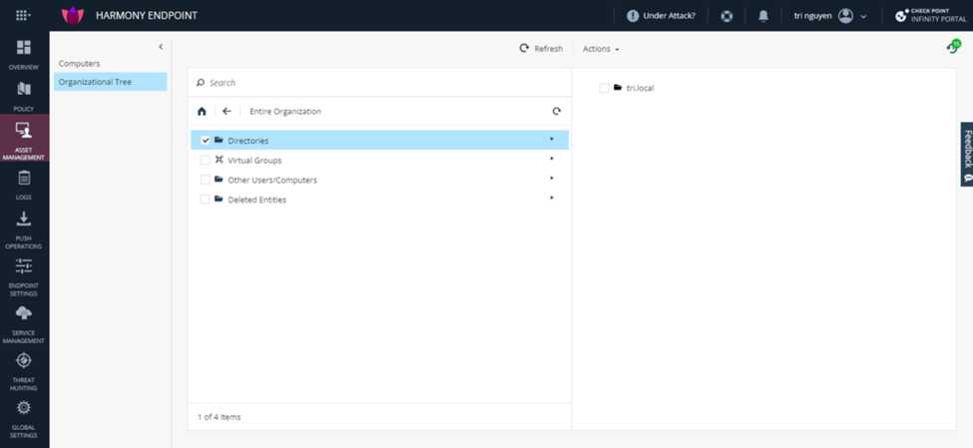The width and height of the screenshot is (973, 448).
Task: Expand the Deleted Entities row arrow
Action: click(552, 198)
